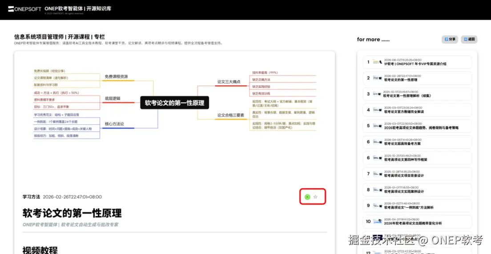Click the 返回 back button
Image resolution: width=491 pixels, height=254 pixels.
coord(469,40)
